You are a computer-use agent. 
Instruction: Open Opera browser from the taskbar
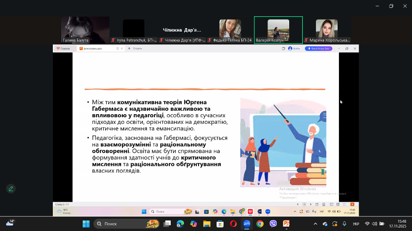(233, 224)
